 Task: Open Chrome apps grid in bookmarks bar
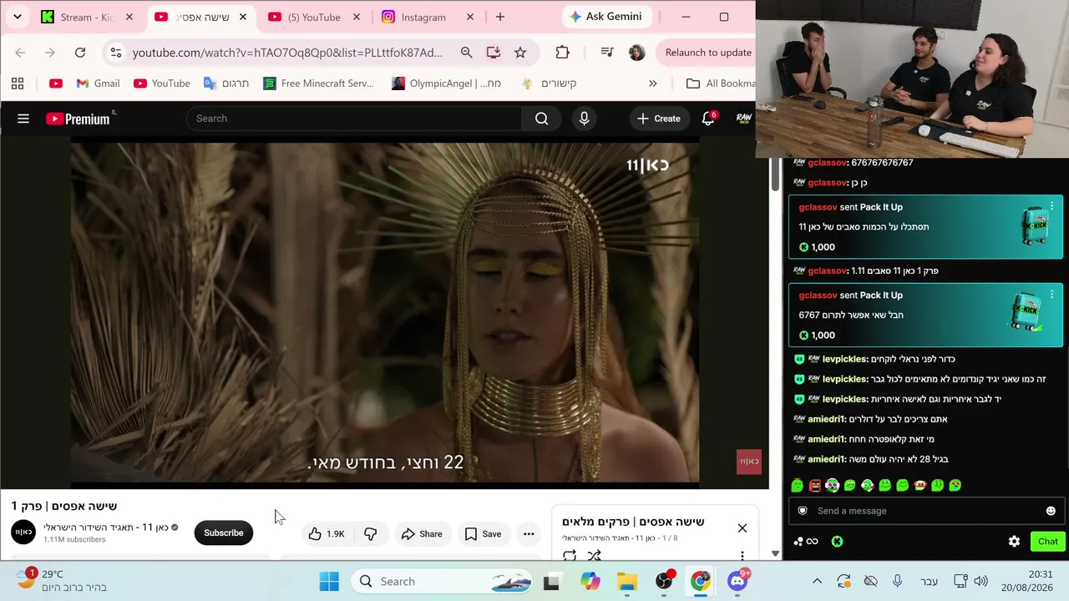coord(18,83)
